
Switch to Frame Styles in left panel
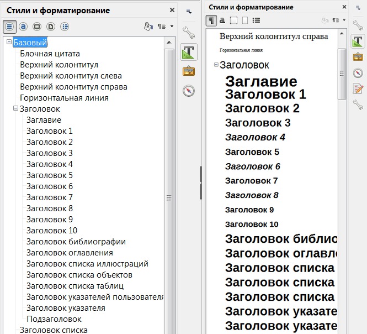37,26
